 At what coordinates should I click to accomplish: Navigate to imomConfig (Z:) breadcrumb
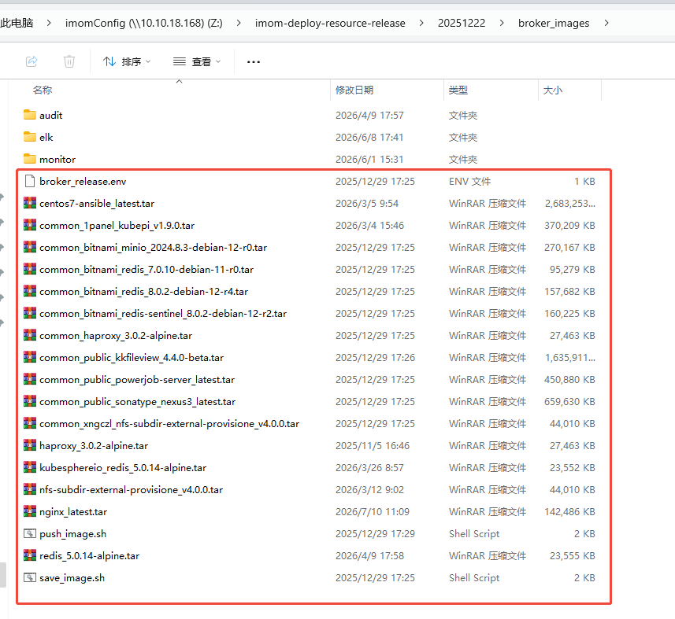(x=144, y=23)
